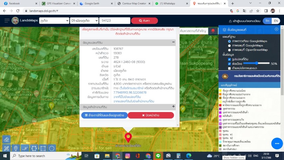Screen dimensions: 284x160
Task: Select the pencil-ruler measure tool
Action: (x=6, y=148)
